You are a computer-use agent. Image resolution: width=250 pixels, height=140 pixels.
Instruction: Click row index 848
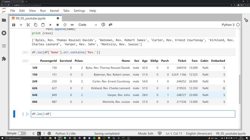pyautogui.click(x=35, y=95)
